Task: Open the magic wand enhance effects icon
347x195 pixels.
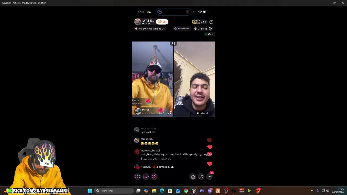Action: pos(201,177)
